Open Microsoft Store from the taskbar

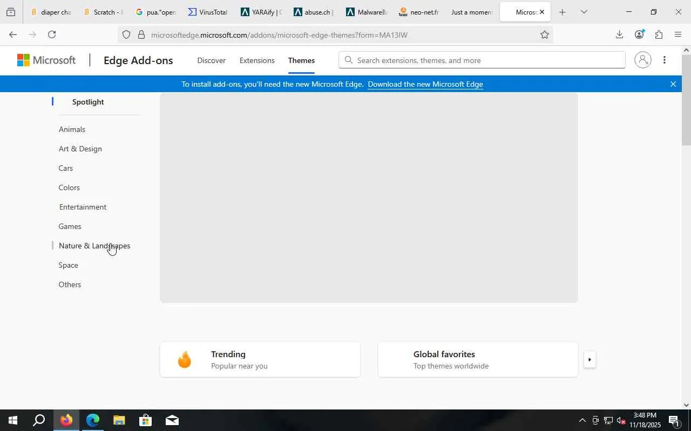click(x=146, y=420)
